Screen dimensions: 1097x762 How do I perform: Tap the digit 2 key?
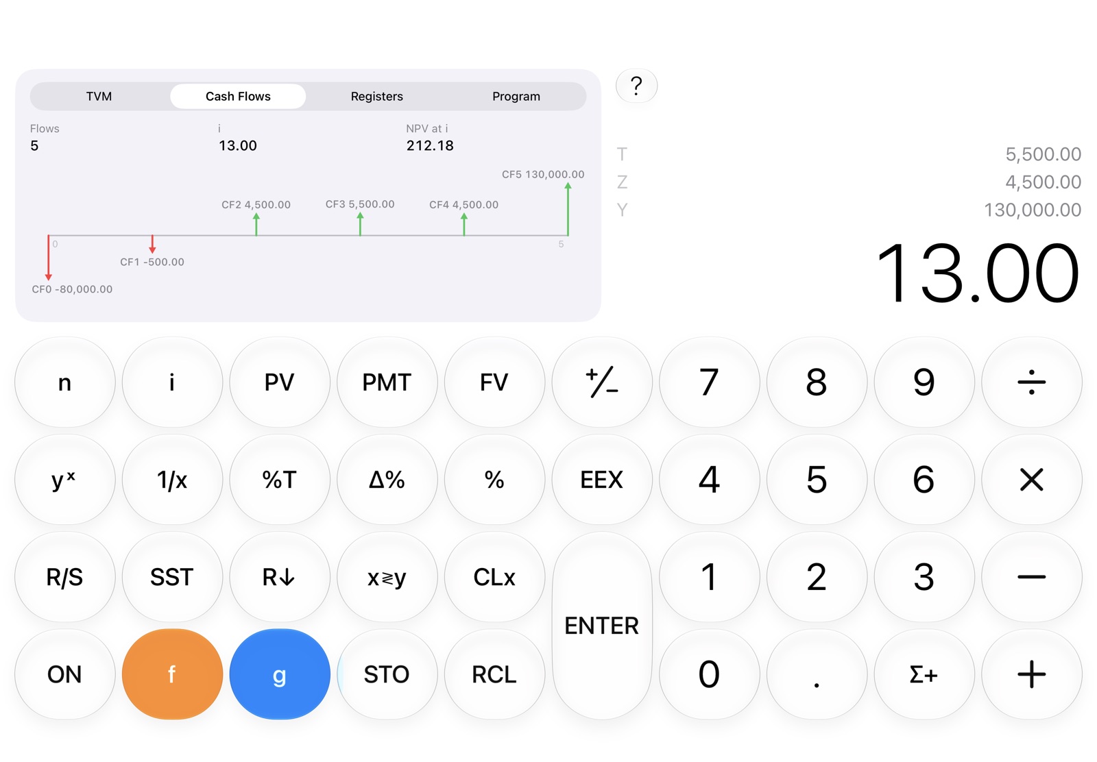point(817,577)
